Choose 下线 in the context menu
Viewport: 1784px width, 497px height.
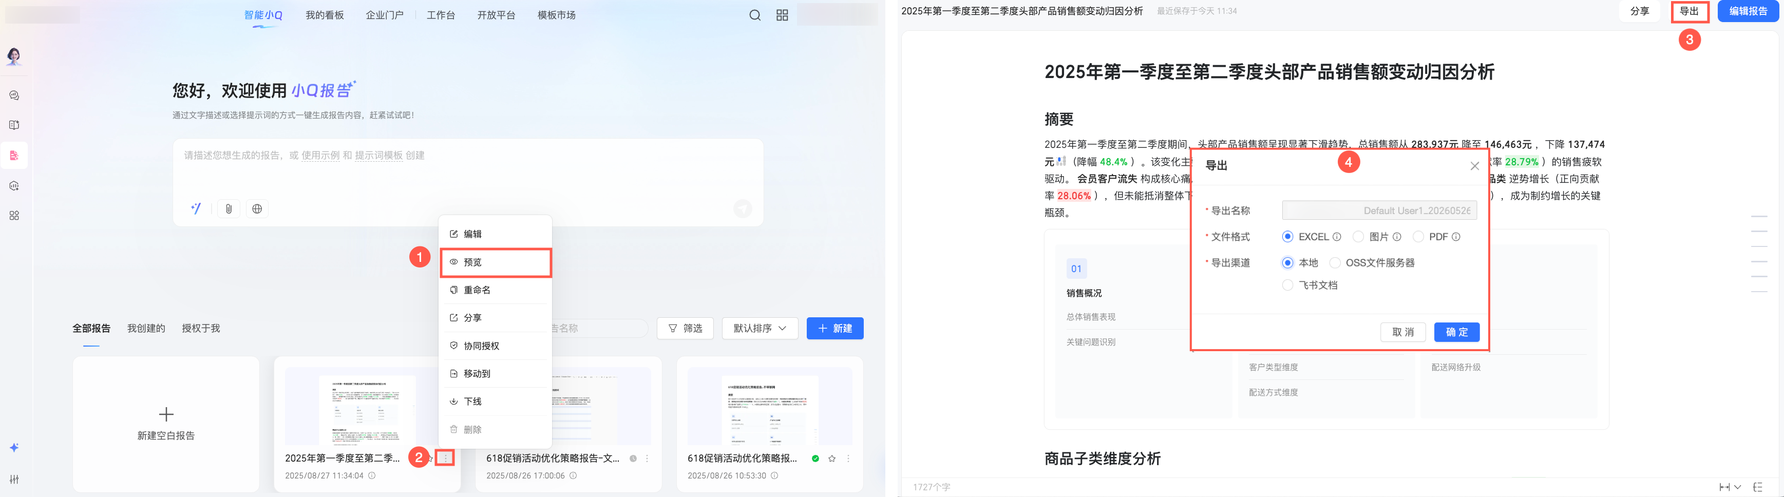495,402
